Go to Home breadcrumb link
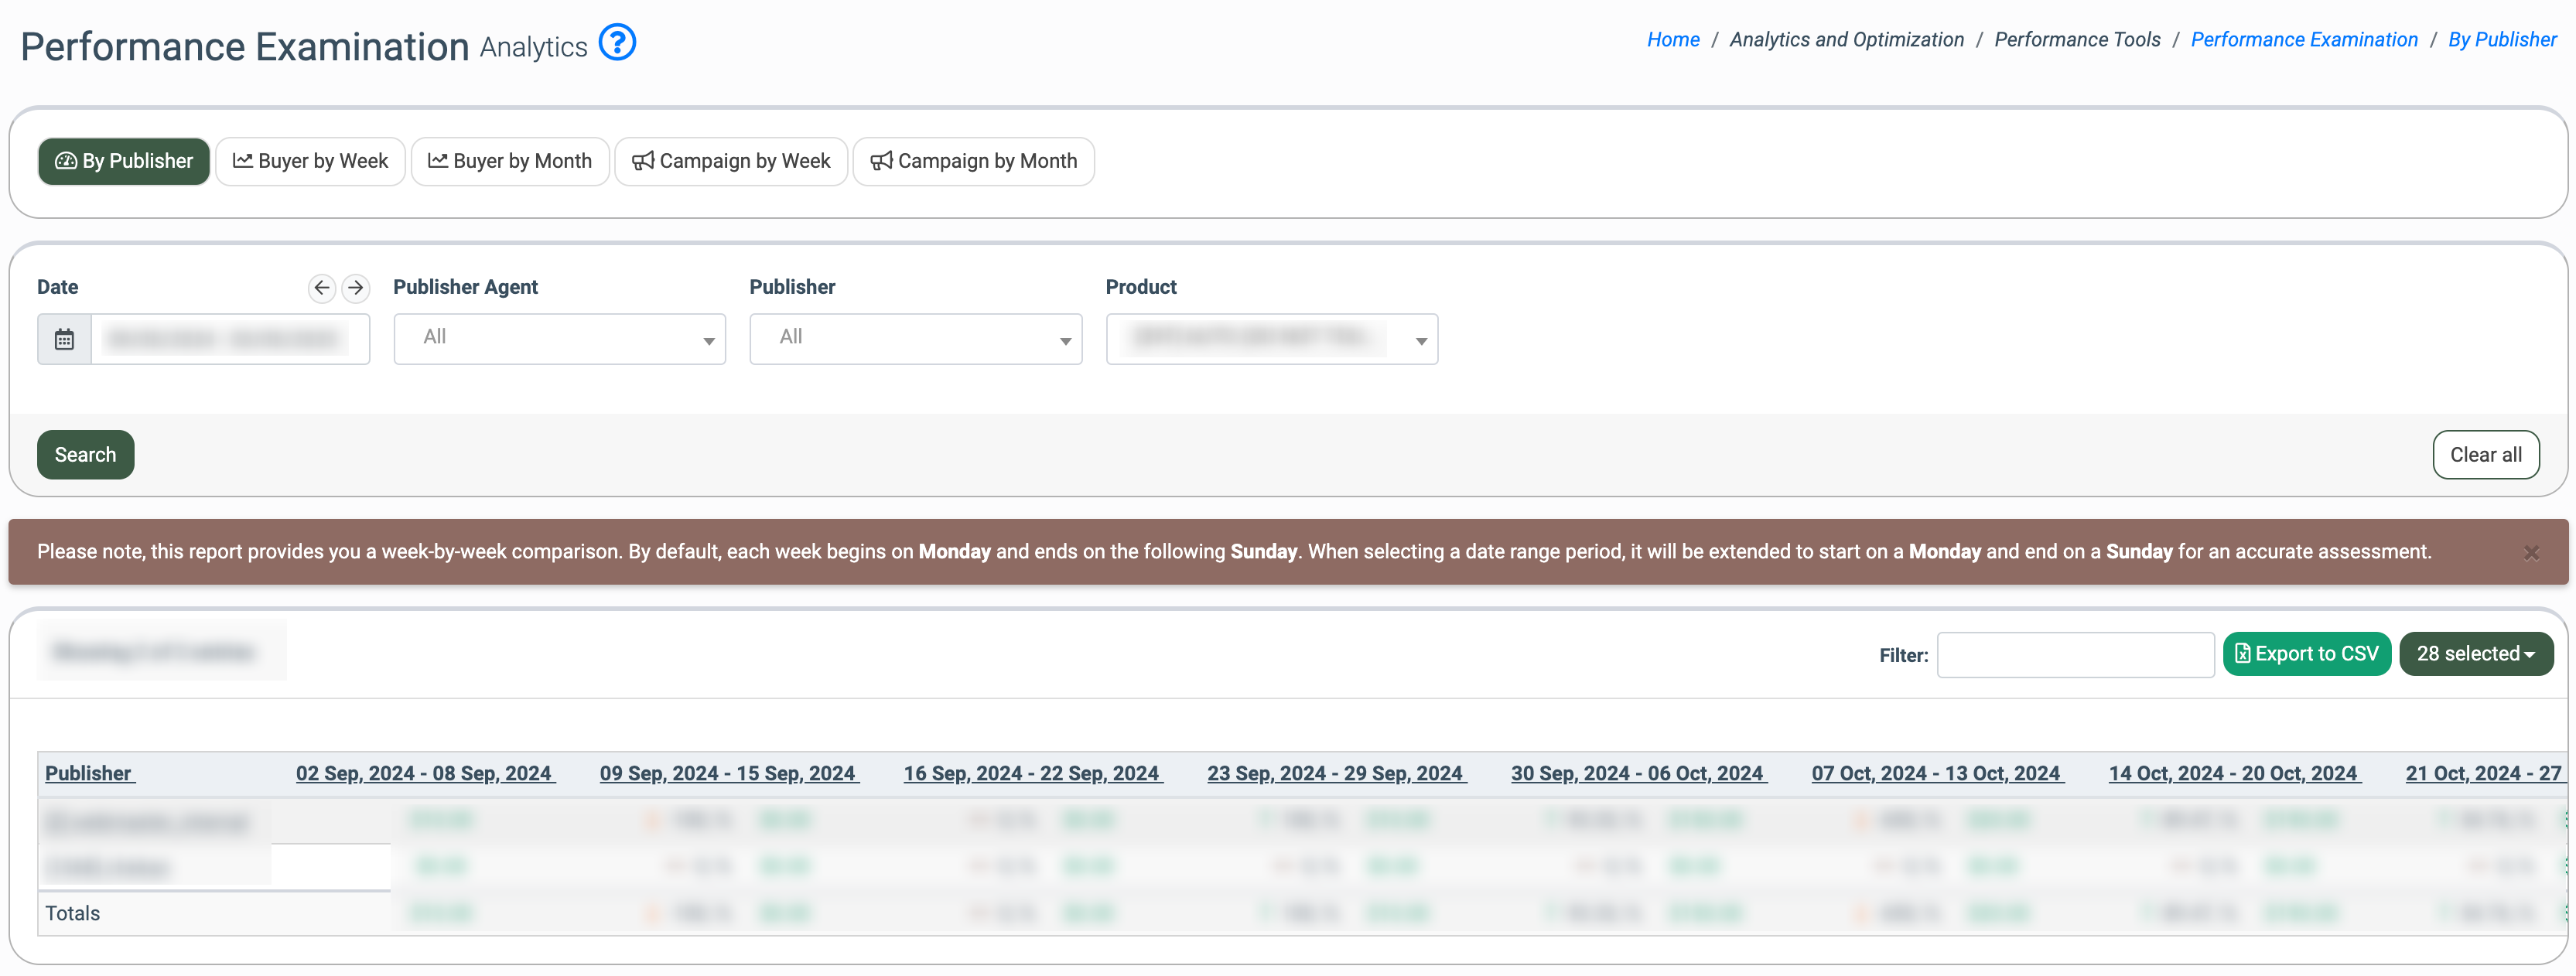This screenshot has width=2576, height=976. point(1673,40)
